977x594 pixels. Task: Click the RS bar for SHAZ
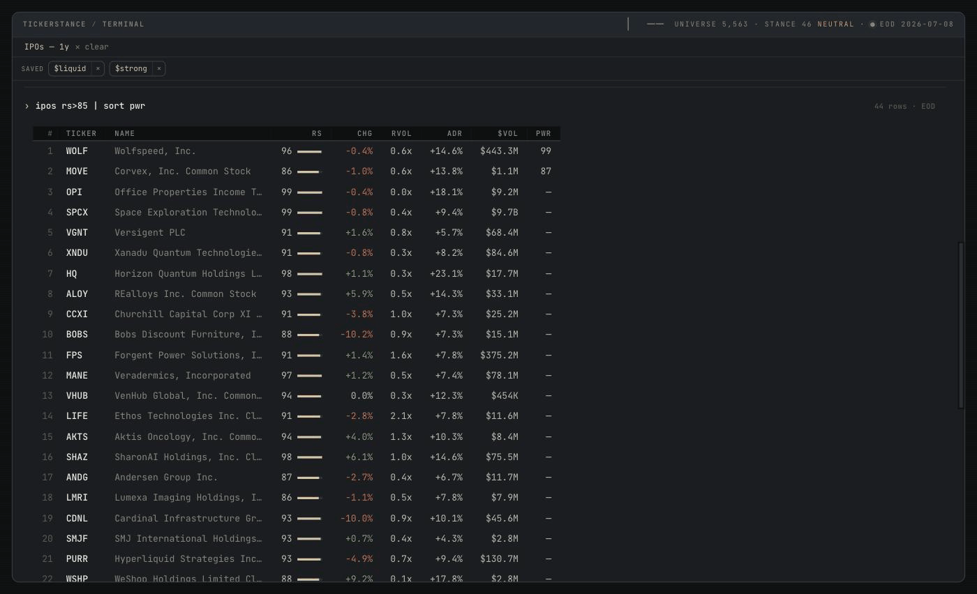[x=310, y=457]
